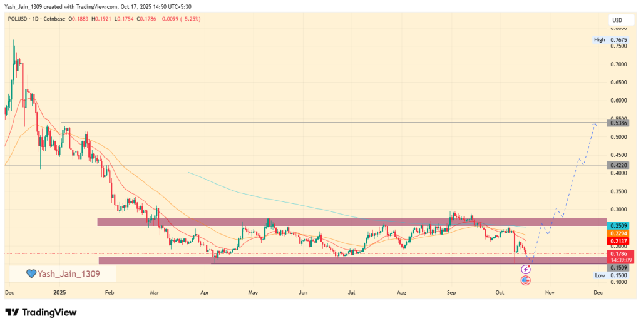Open the USD currency selector
Viewport: 641px width, 326px height.
click(617, 21)
